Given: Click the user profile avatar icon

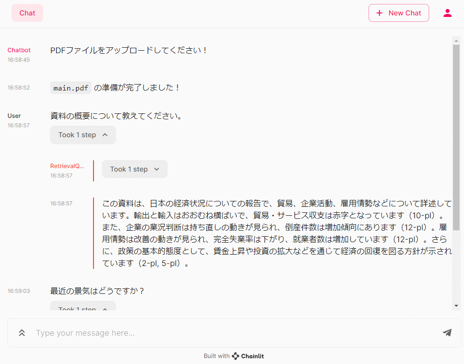Looking at the screenshot, I should pos(447,13).
